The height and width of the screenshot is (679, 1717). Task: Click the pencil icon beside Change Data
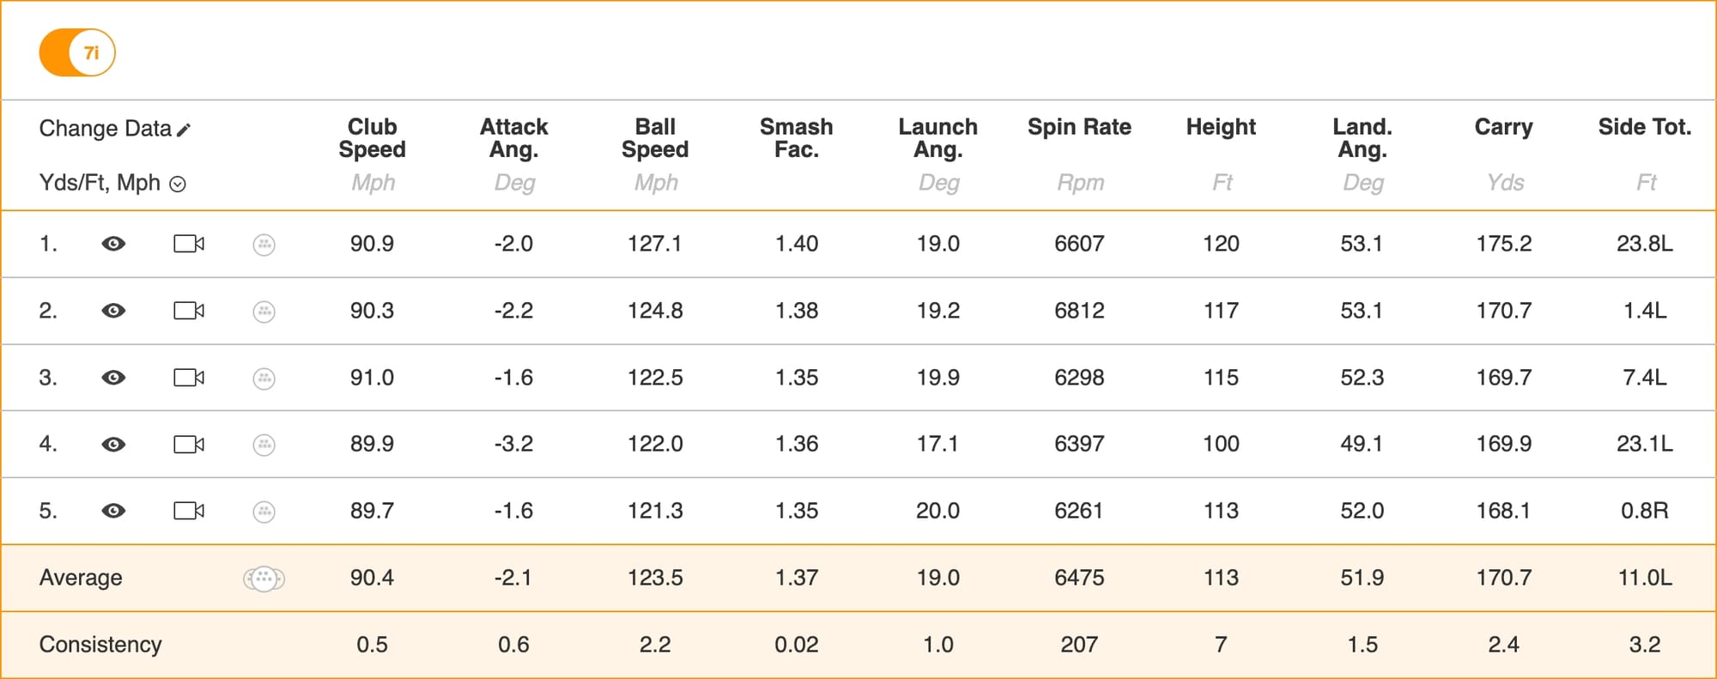tap(184, 130)
